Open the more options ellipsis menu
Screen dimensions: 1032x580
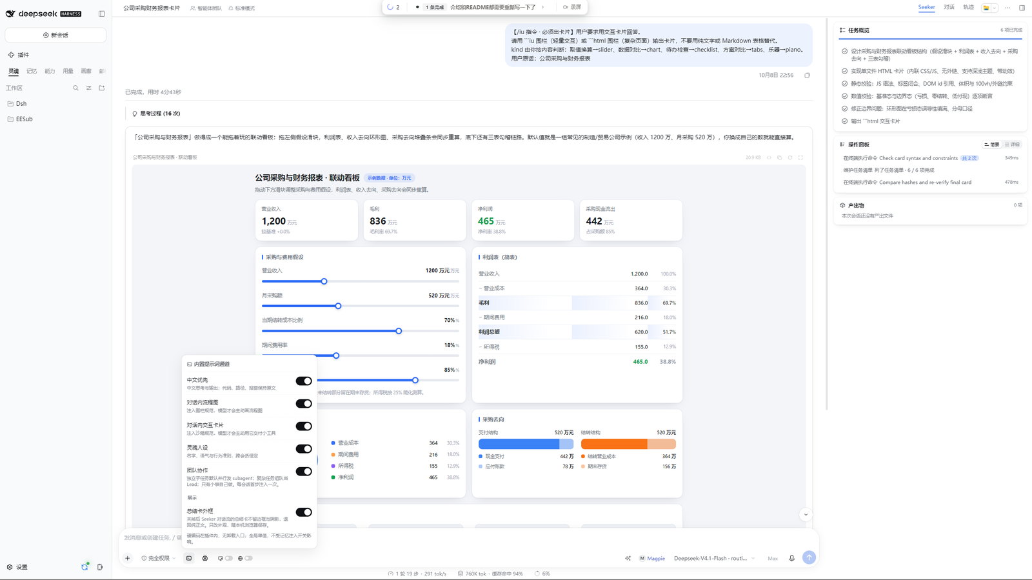pyautogui.click(x=1007, y=8)
